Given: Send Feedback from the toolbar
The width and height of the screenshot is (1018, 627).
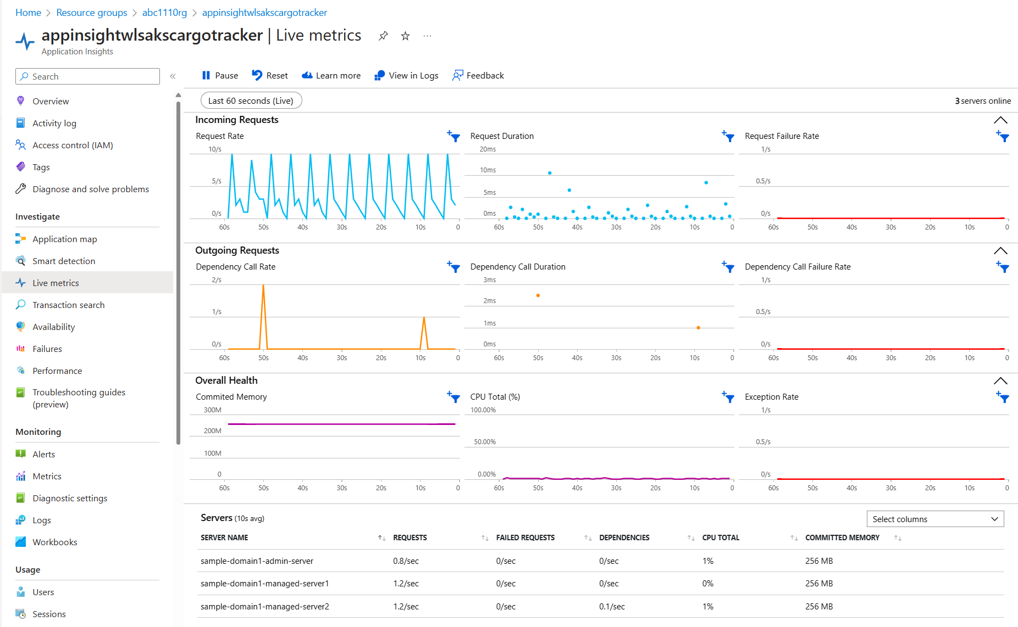Looking at the screenshot, I should [478, 76].
